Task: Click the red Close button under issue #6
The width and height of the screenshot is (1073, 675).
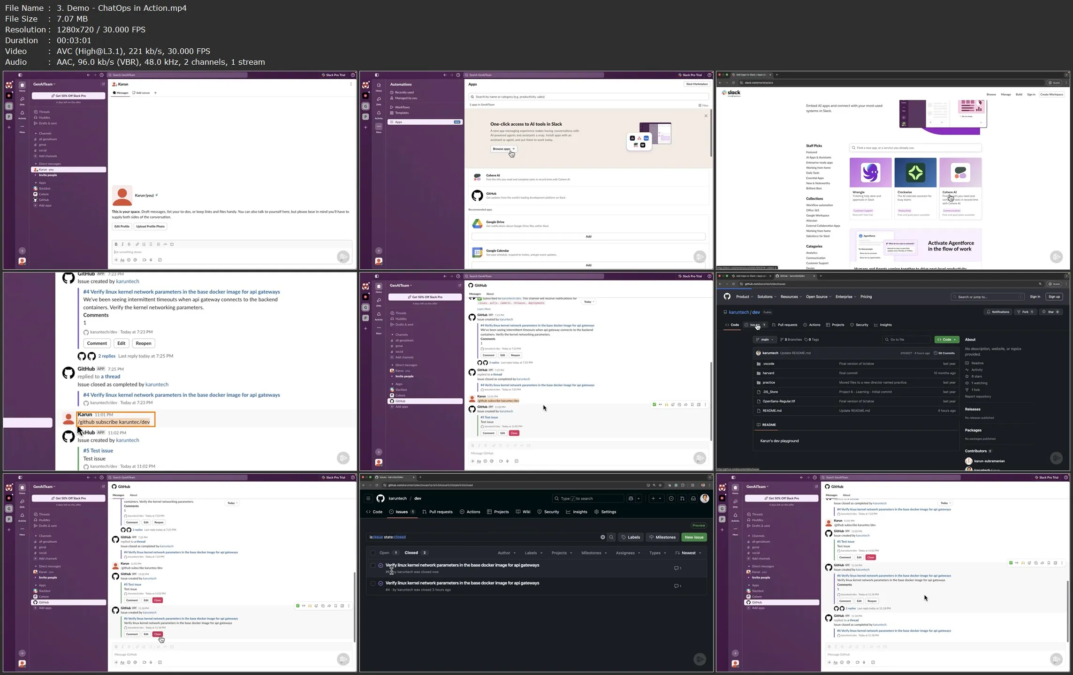Action: click(158, 634)
